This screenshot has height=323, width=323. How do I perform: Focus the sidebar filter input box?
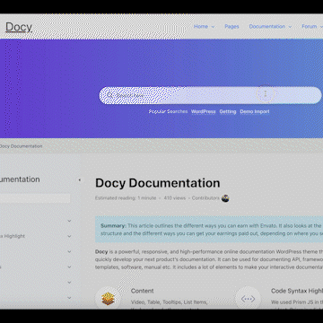tap(35, 198)
